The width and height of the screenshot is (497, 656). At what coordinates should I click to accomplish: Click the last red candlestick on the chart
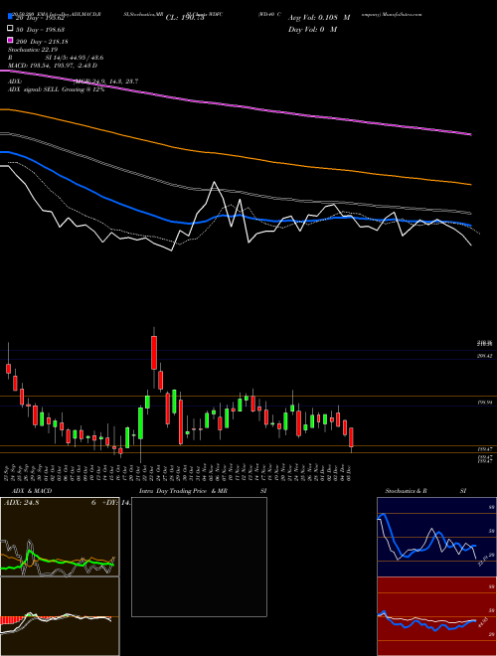pos(352,437)
